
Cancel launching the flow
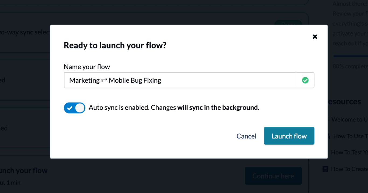pyautogui.click(x=247, y=136)
